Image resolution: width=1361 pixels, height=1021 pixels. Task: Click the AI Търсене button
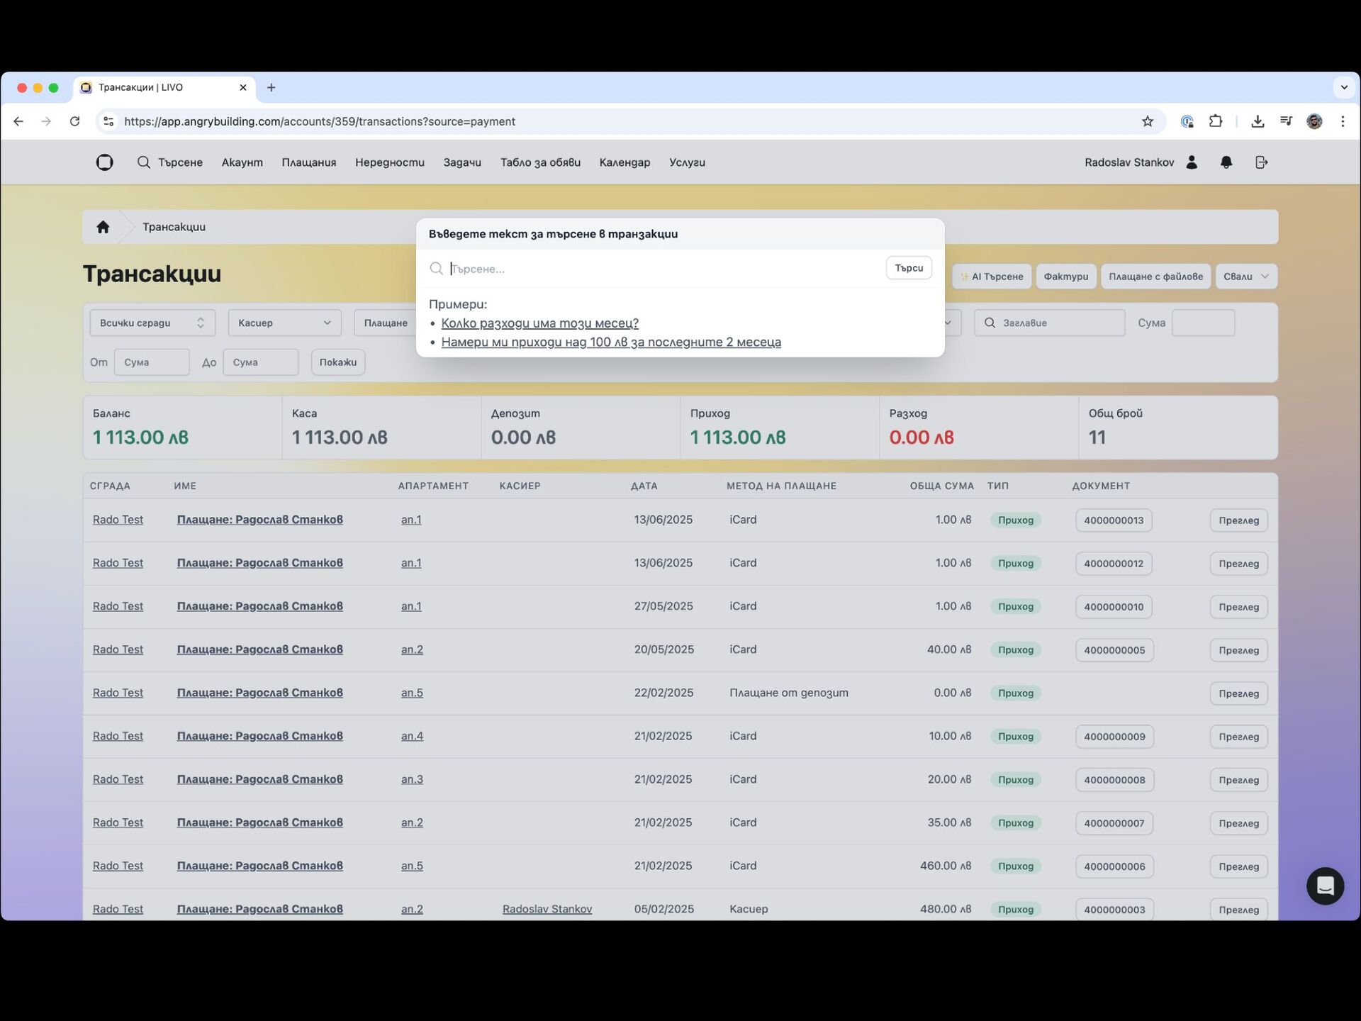click(992, 277)
